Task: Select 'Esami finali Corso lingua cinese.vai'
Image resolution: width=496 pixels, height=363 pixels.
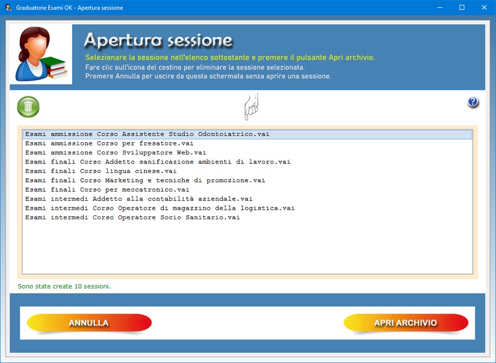Action: (x=247, y=171)
